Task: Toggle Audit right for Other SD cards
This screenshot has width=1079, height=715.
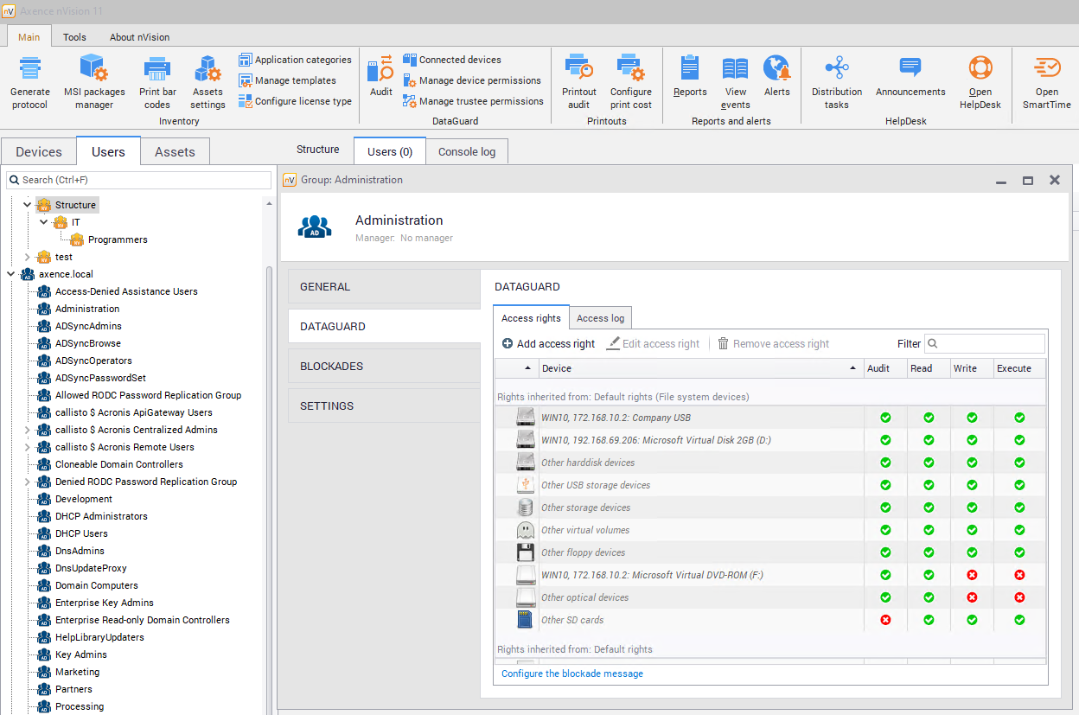Action: pos(885,620)
